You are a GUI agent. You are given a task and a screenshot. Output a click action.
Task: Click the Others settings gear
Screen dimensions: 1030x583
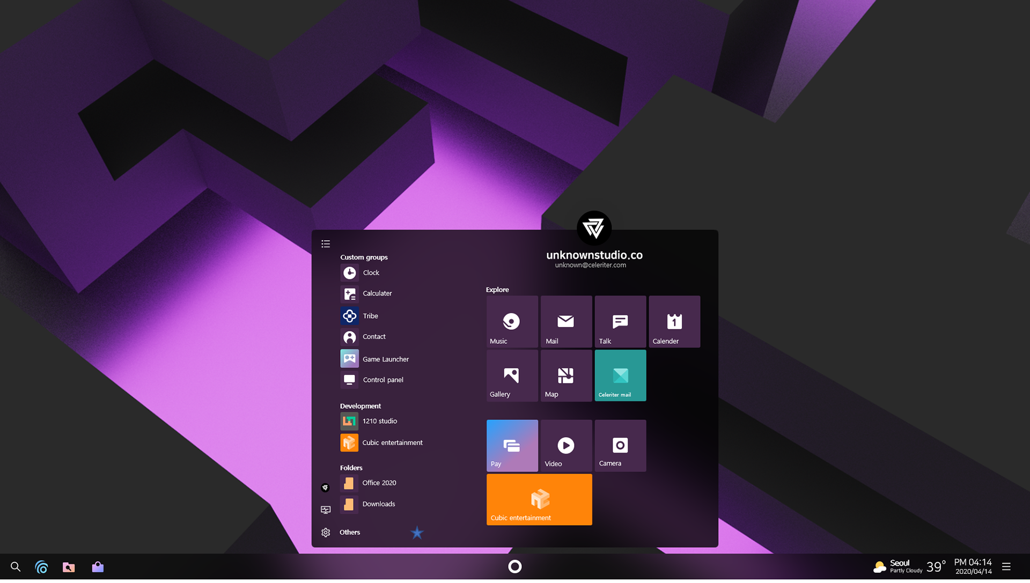pos(326,533)
